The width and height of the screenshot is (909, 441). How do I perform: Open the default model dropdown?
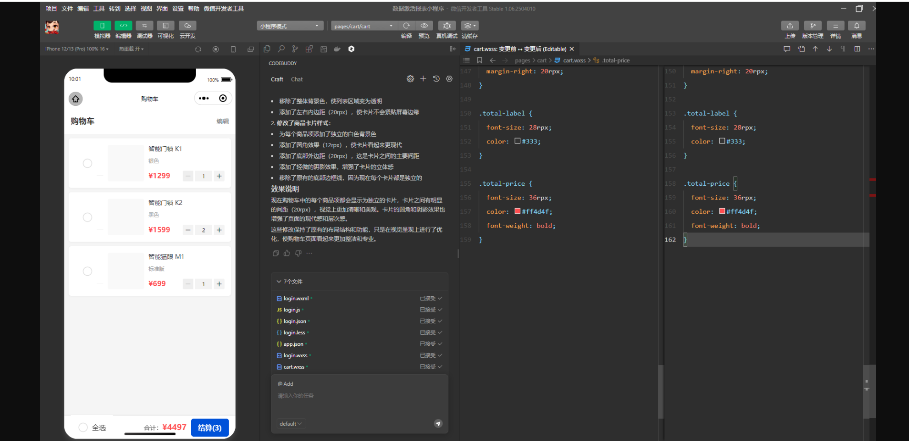coord(290,424)
